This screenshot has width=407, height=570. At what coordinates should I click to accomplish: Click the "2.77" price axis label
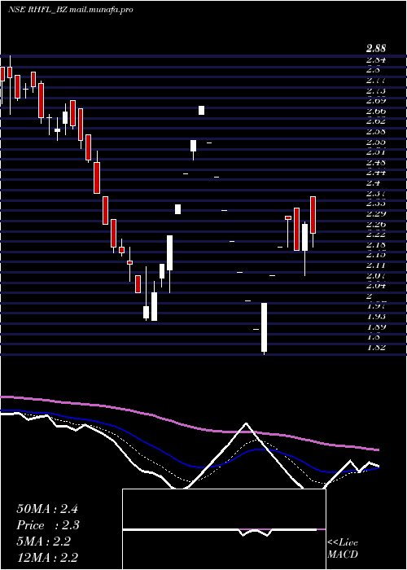pyautogui.click(x=376, y=81)
